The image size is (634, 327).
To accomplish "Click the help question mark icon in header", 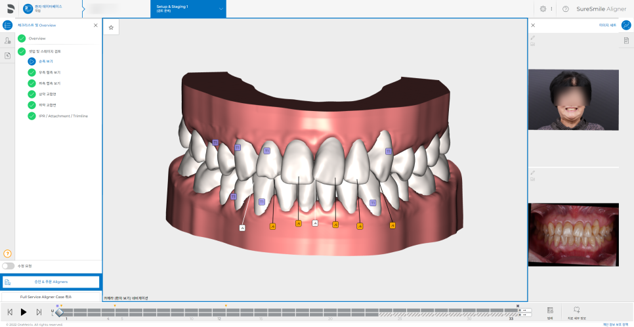I will point(565,9).
